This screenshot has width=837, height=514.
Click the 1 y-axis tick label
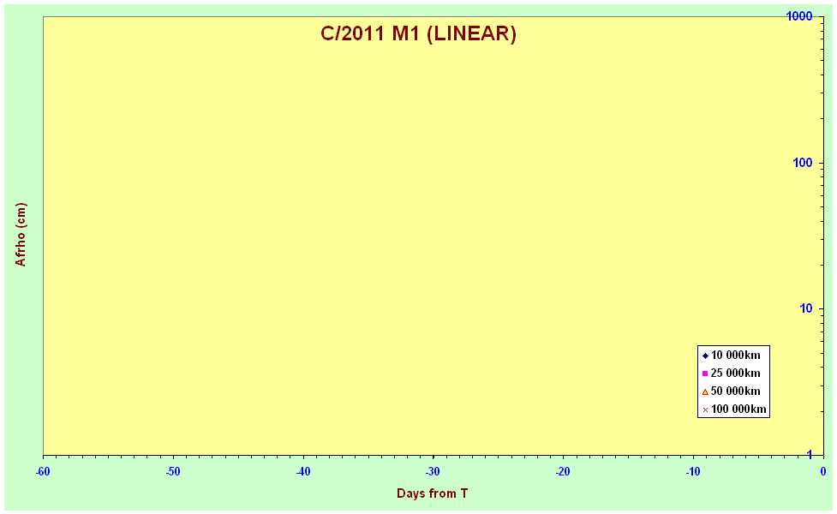[810, 454]
